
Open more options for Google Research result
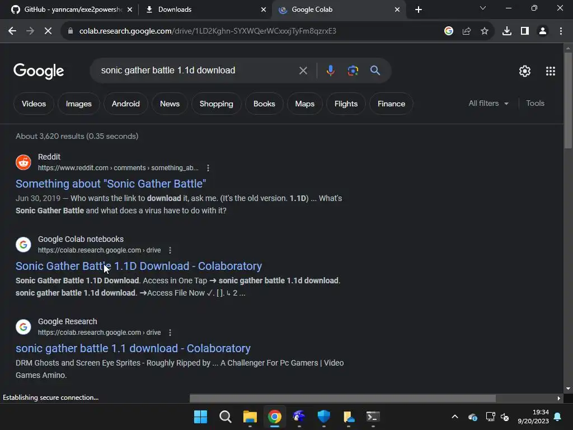170,333
